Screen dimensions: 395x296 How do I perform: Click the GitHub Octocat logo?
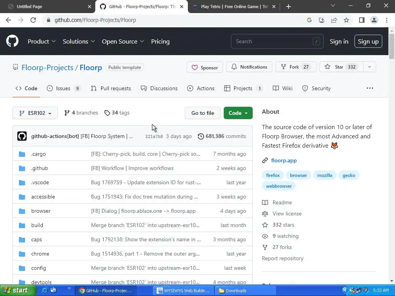[x=12, y=41]
